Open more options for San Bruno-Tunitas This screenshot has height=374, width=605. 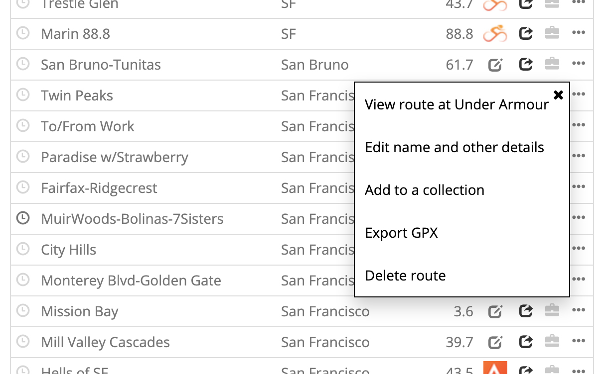[578, 64]
